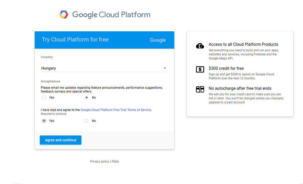Click the Google Cloud Platform hexagon logo
303x184 pixels.
pyautogui.click(x=64, y=15)
